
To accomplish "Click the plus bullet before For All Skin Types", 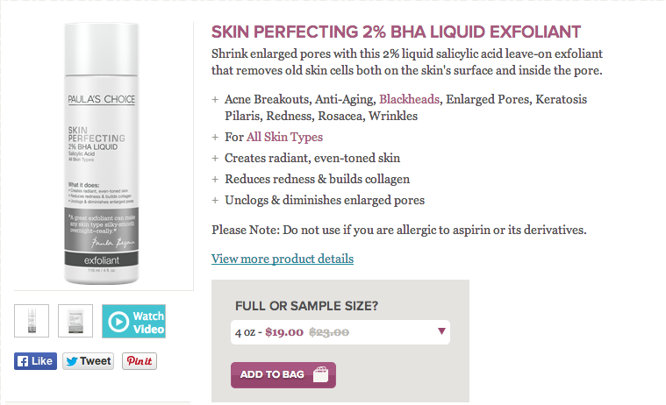I will tap(216, 138).
